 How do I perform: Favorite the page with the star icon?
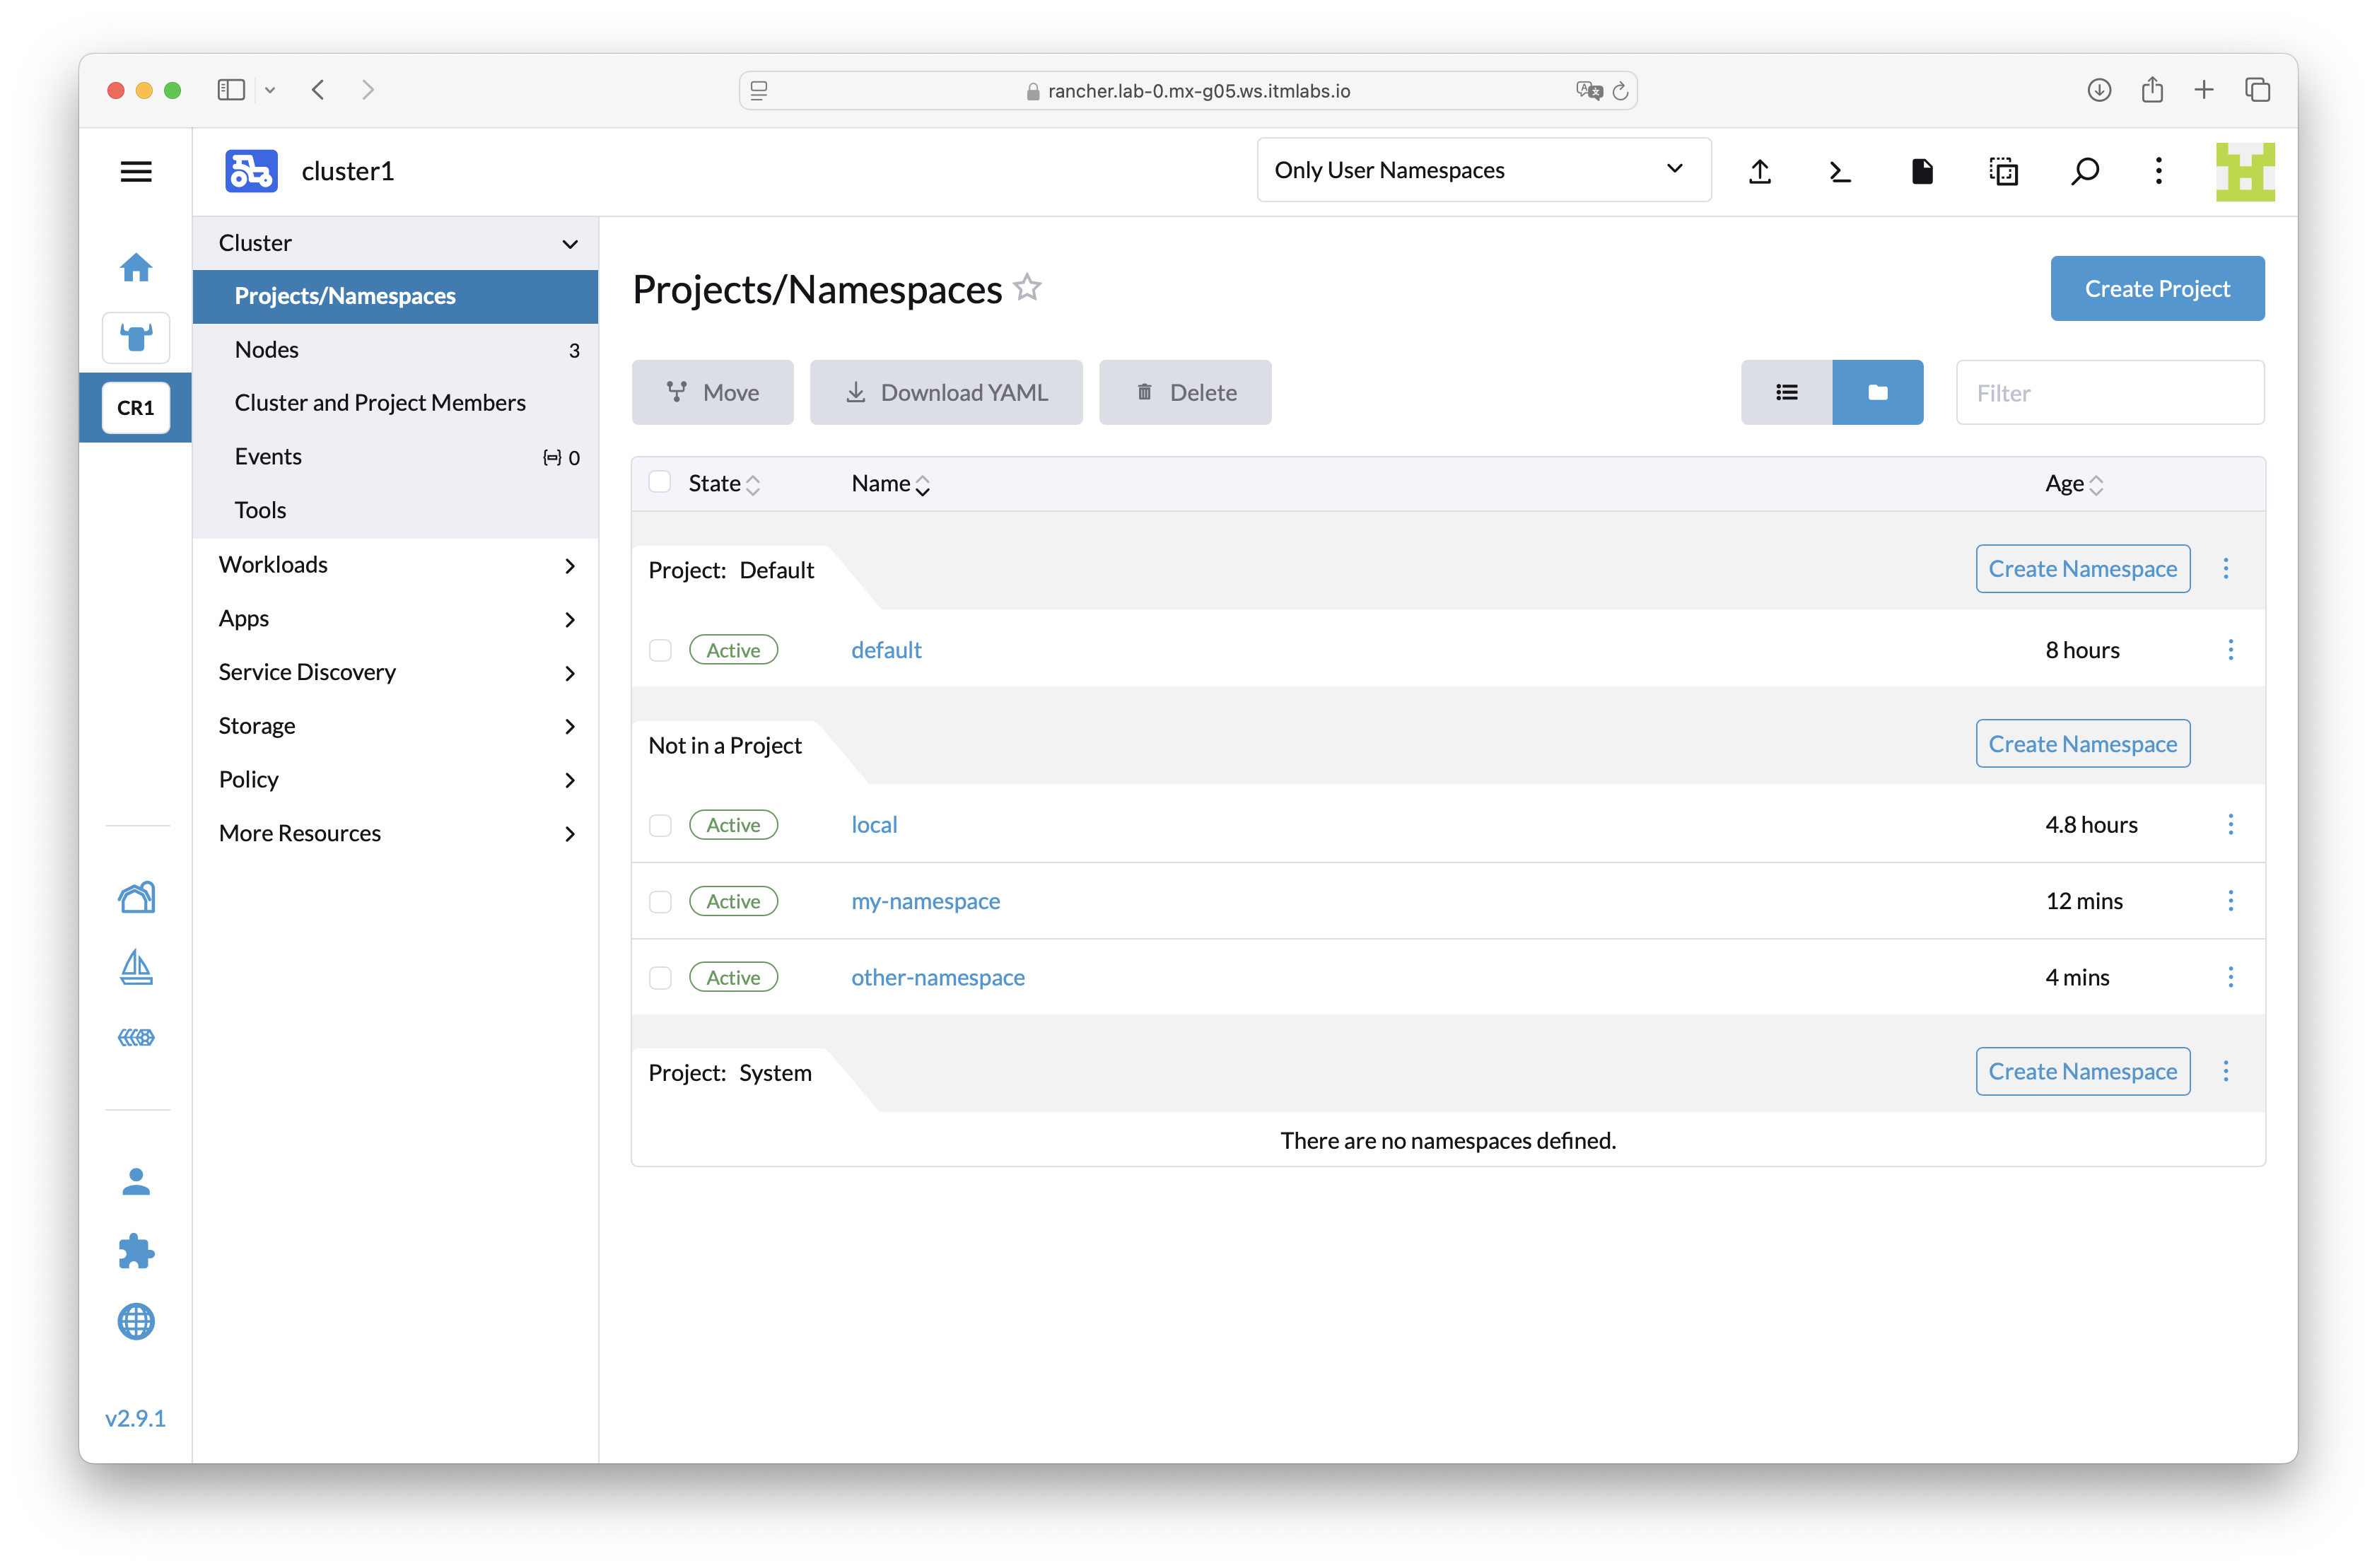coord(1027,288)
